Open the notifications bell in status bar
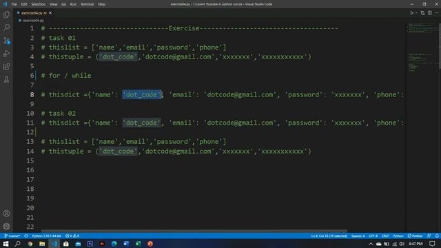The width and height of the screenshot is (441, 248). [x=437, y=236]
